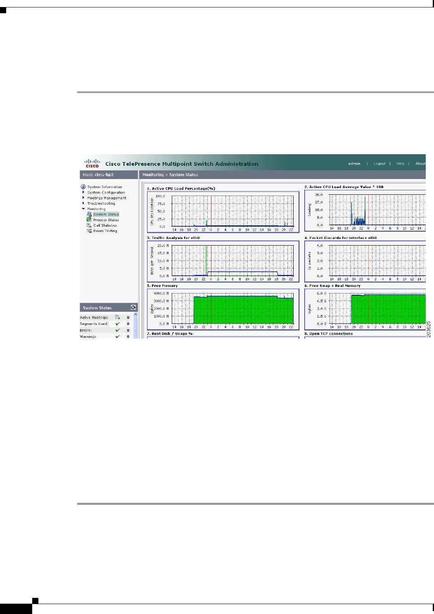Click the '8. Open TCP connections' title

tap(329, 334)
